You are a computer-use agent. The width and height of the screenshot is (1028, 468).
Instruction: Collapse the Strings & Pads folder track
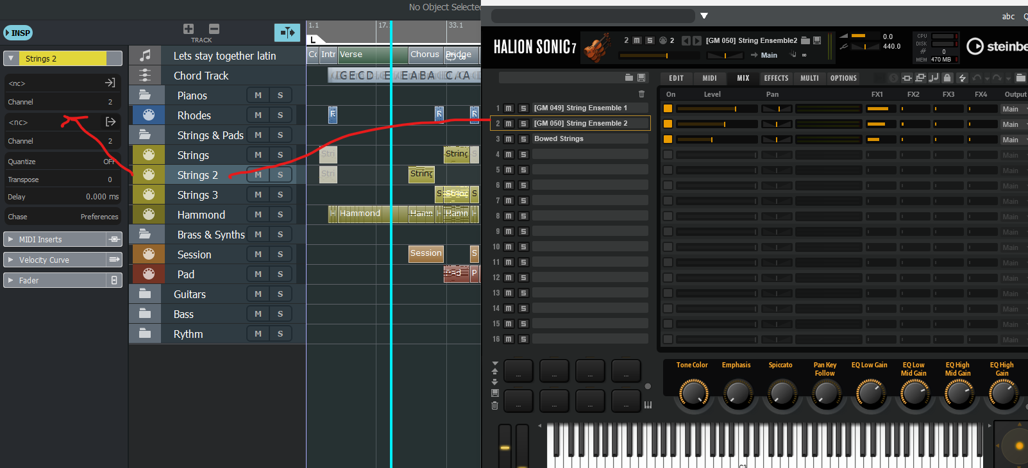pos(145,135)
